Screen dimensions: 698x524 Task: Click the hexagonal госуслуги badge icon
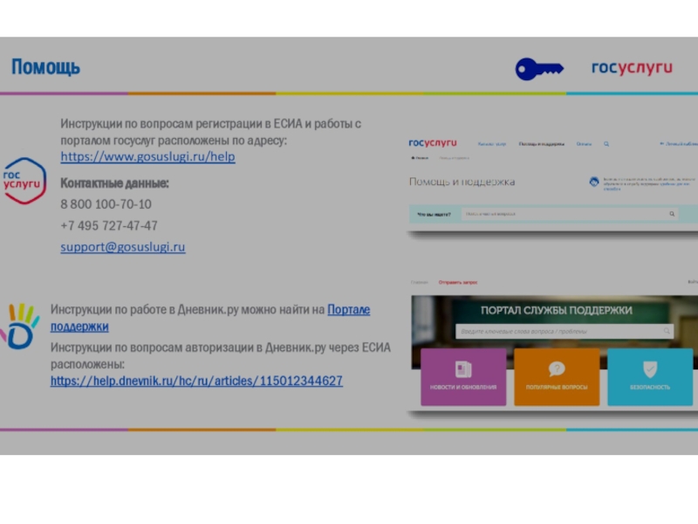point(24,181)
